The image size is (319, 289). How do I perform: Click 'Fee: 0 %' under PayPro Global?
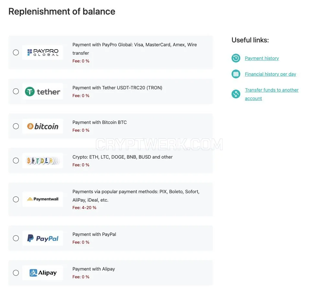[81, 61]
